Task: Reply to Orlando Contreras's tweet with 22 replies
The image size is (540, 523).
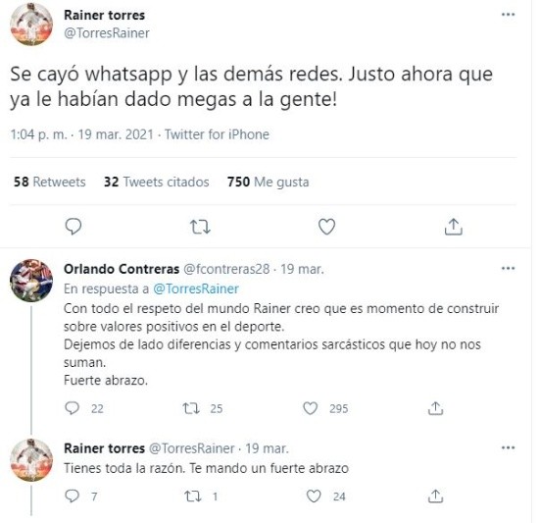Action: [x=72, y=408]
